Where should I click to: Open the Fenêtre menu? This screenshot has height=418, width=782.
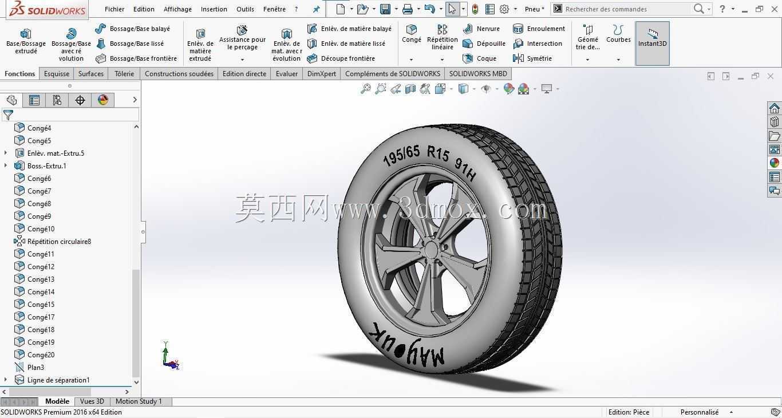(274, 9)
